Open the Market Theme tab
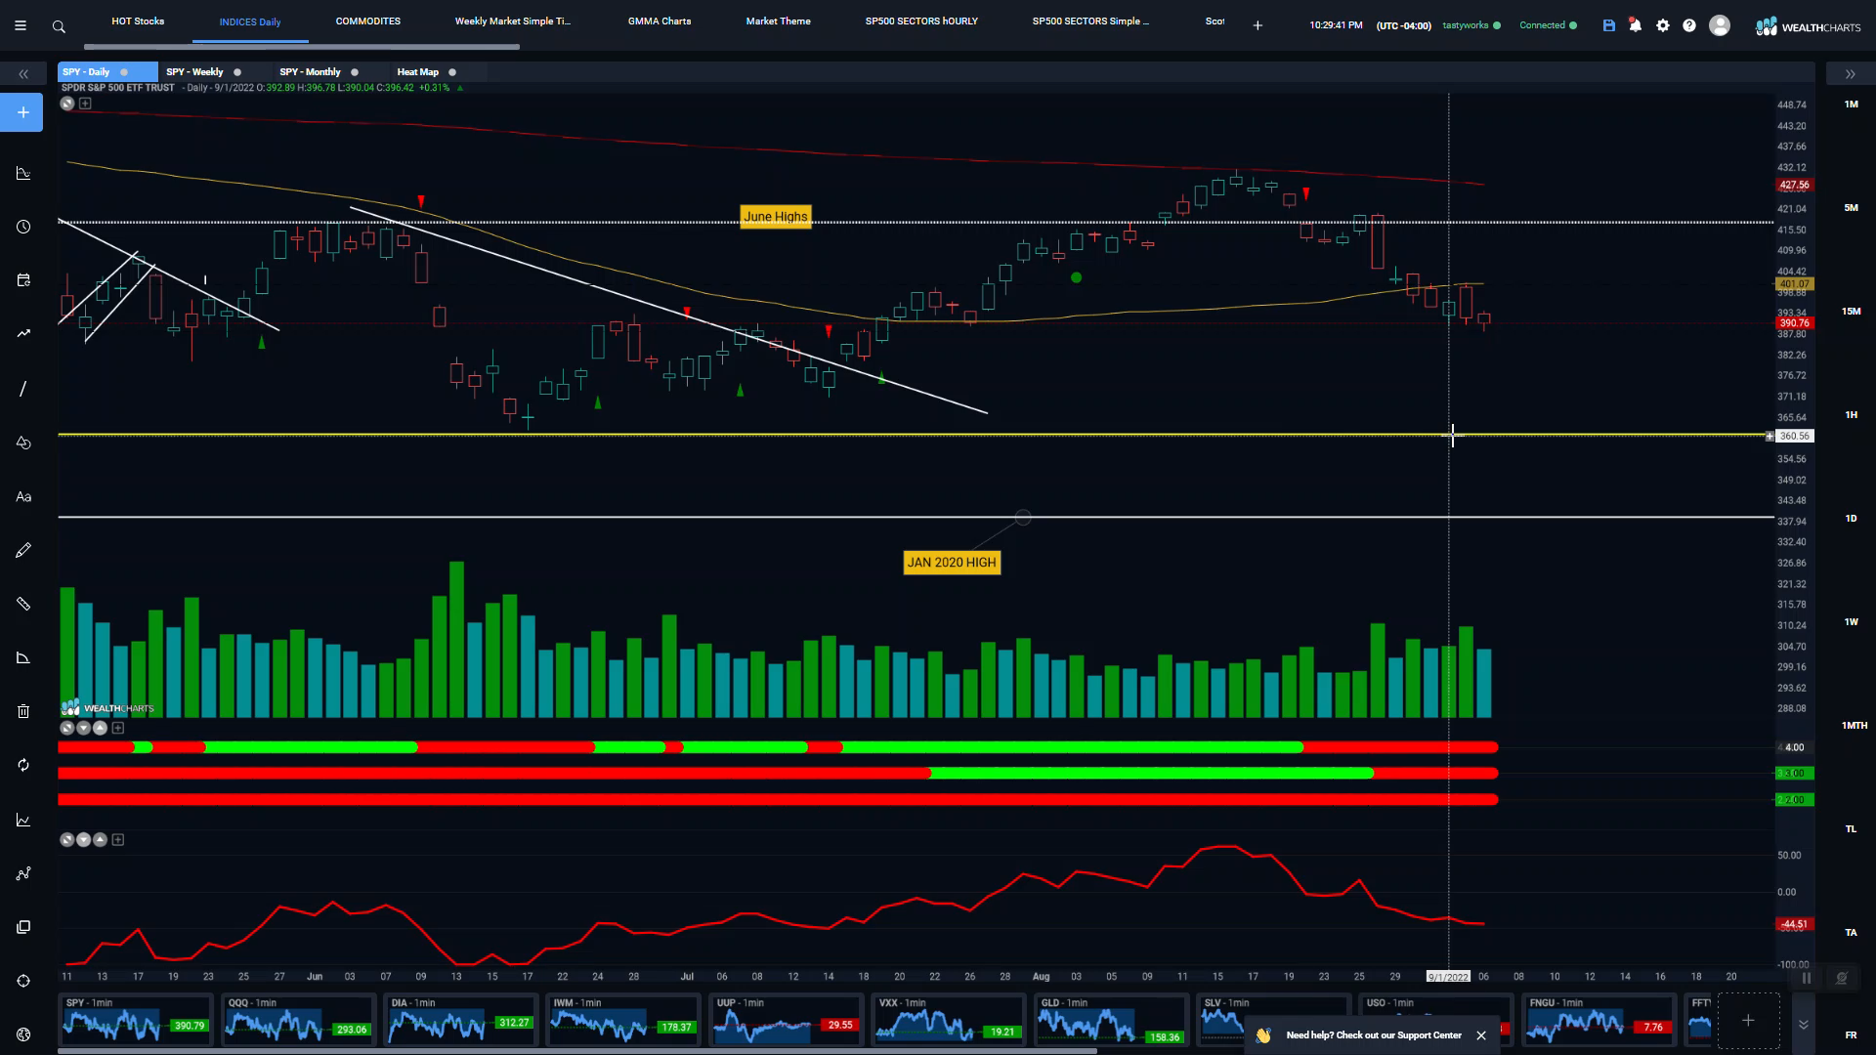 779,21
